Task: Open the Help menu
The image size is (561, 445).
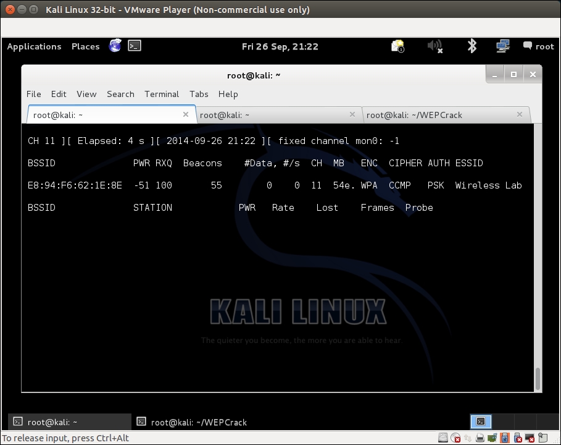Action: pos(228,94)
